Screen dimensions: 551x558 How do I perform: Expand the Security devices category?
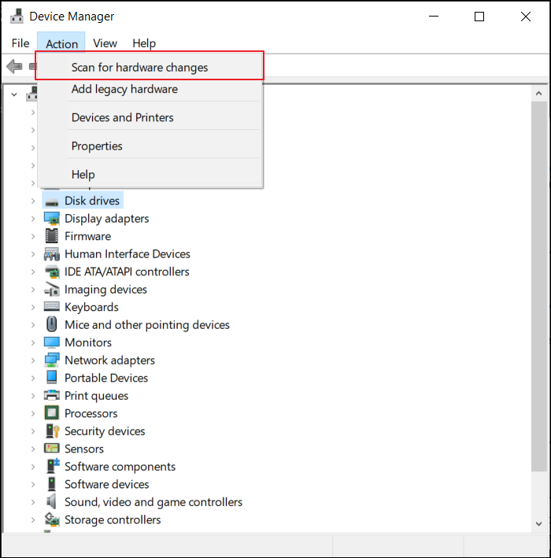33,431
